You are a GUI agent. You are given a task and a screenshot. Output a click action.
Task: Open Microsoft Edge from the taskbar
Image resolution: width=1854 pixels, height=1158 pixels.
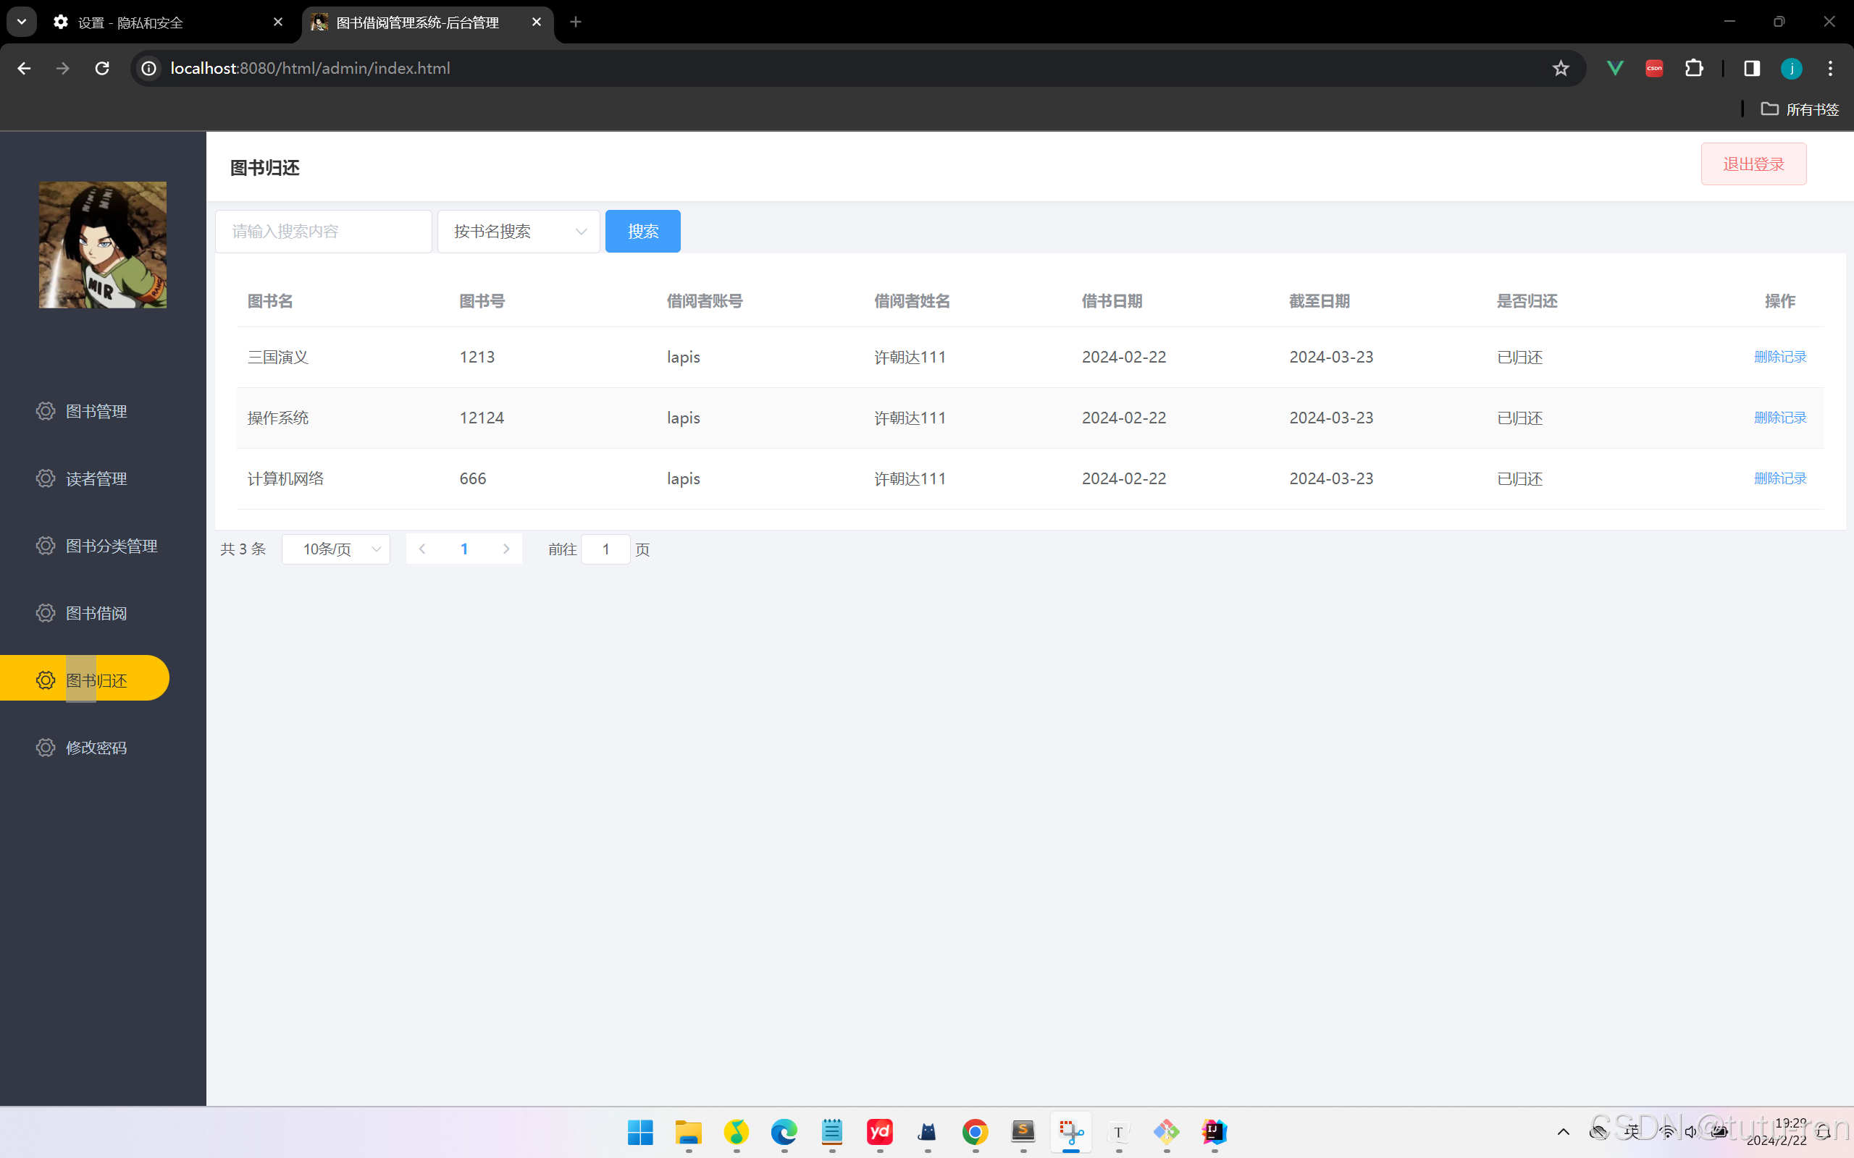[784, 1131]
